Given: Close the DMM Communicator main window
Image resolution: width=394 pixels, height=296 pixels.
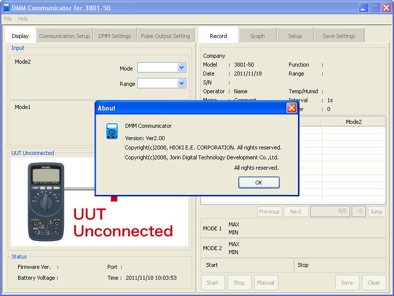Looking at the screenshot, I should pos(386,8).
